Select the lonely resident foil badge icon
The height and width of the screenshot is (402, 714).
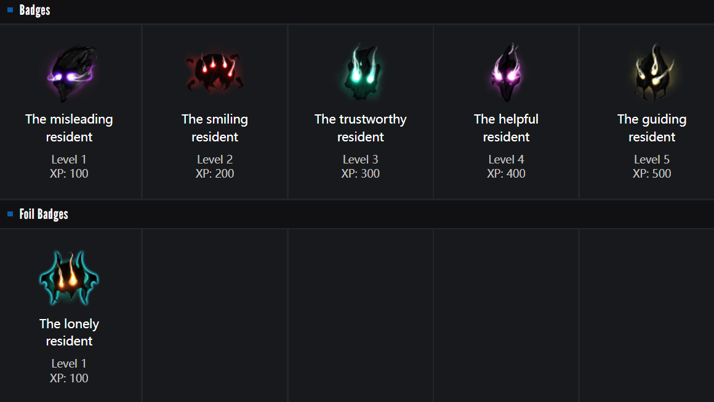(70, 278)
